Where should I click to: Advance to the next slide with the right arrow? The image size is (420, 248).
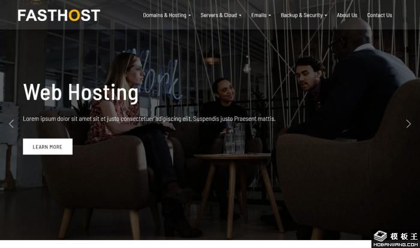(408, 123)
